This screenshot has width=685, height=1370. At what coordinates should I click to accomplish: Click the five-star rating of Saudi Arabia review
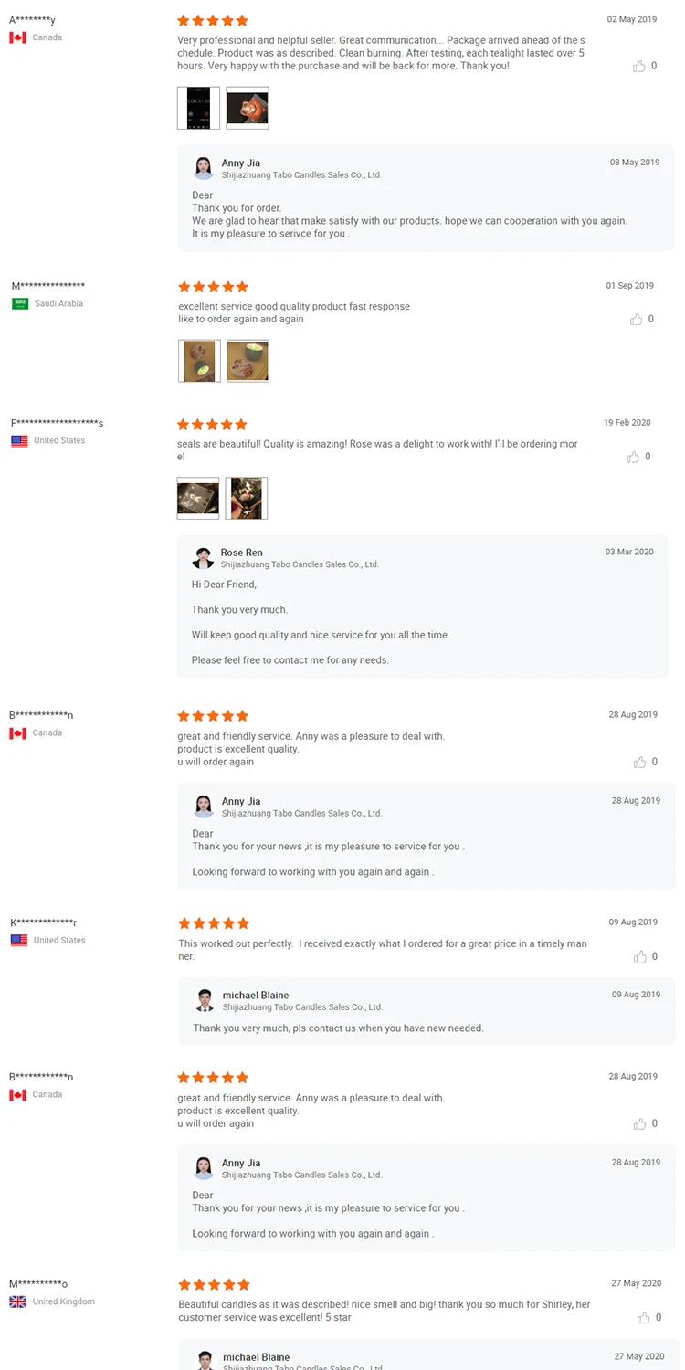213,287
